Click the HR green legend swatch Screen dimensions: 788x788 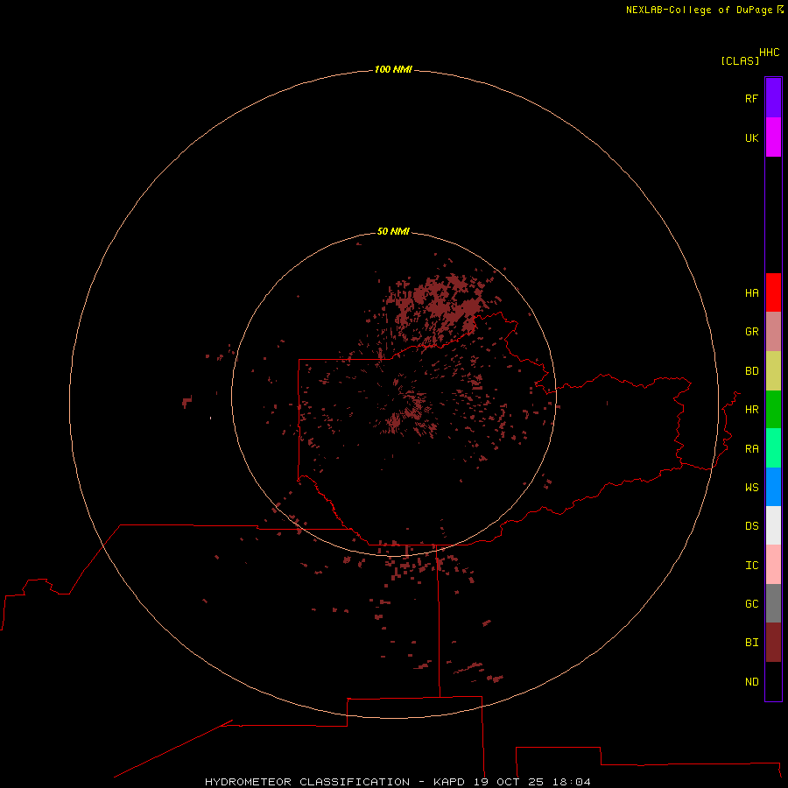click(x=773, y=410)
